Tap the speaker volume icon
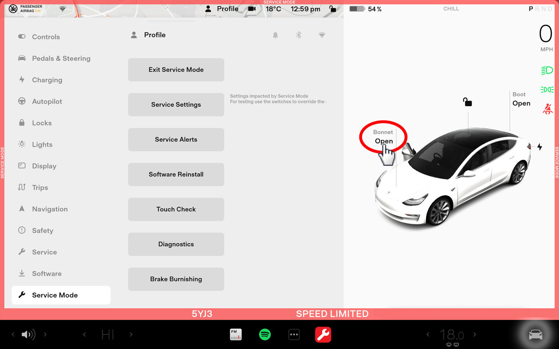The image size is (559, 349). [x=28, y=334]
